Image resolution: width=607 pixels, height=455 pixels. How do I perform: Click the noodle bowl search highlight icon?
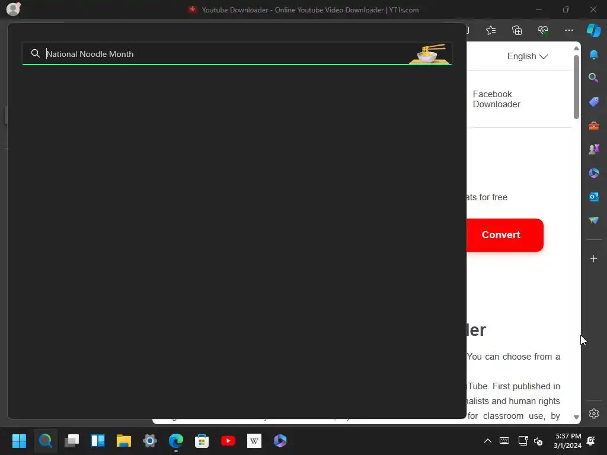coord(430,53)
